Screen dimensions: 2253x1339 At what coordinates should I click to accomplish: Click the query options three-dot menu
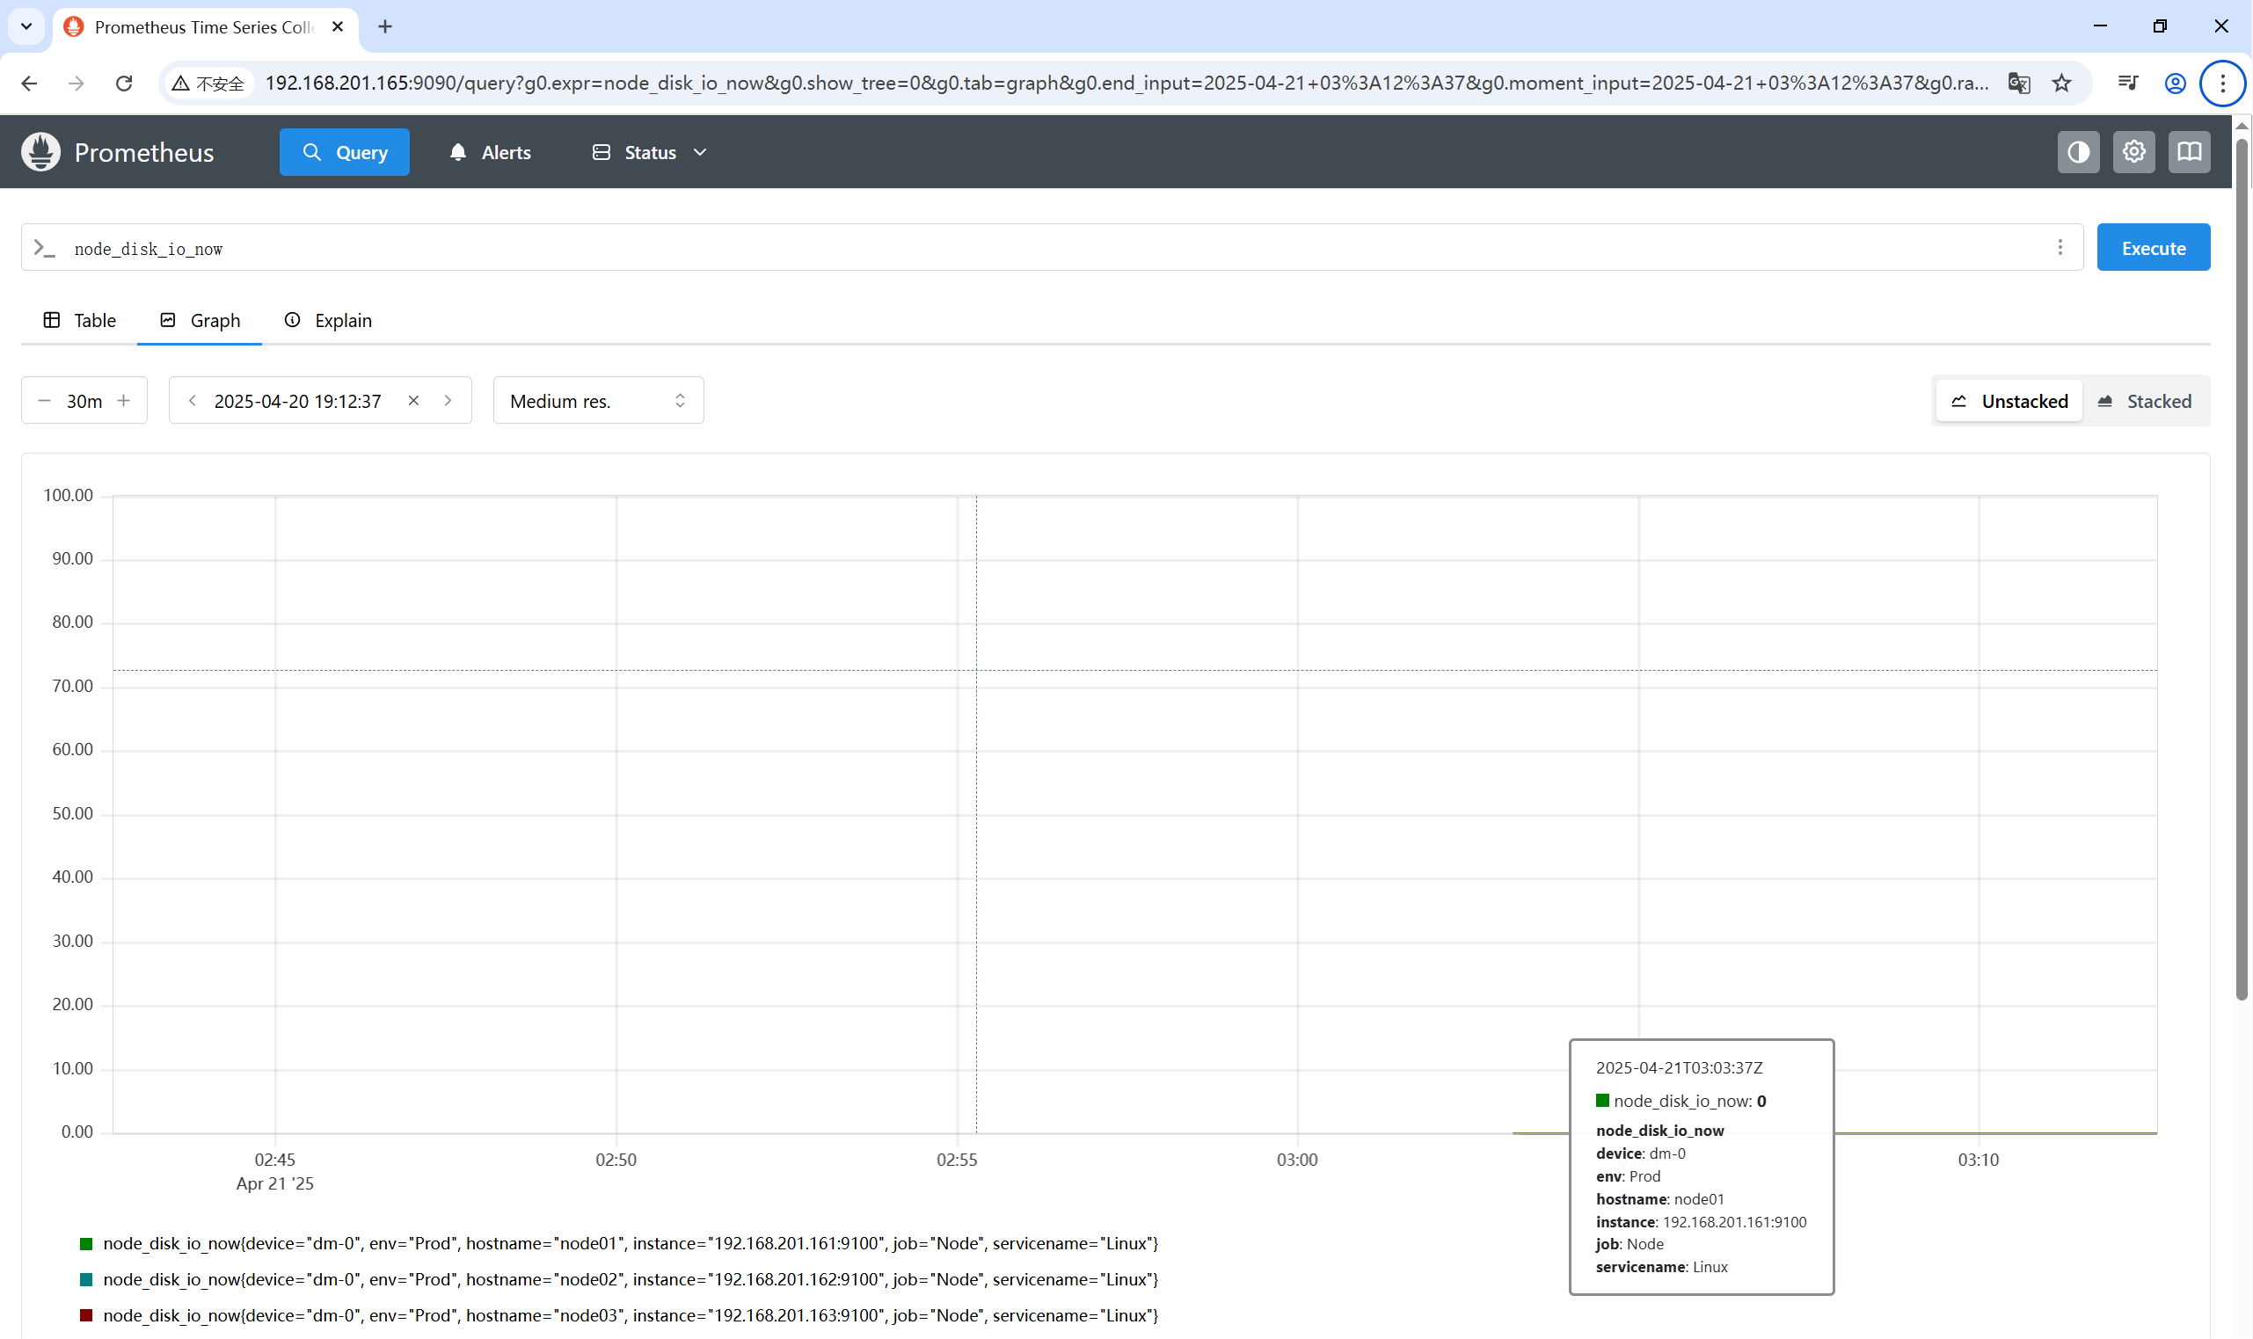click(2059, 247)
